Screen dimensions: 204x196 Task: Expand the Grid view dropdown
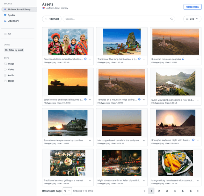pyautogui.click(x=192, y=19)
